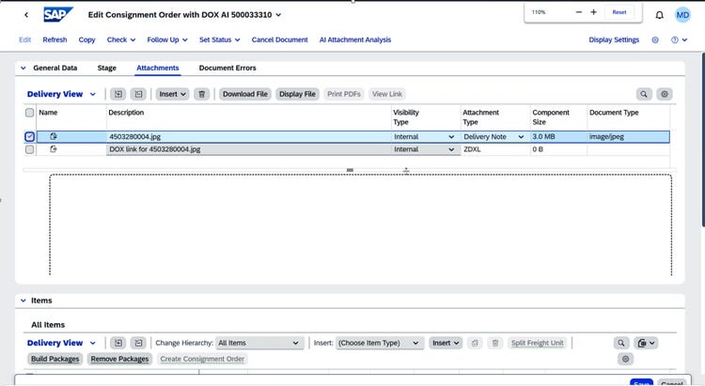
Task: Open Items table settings gear
Action: click(625, 359)
